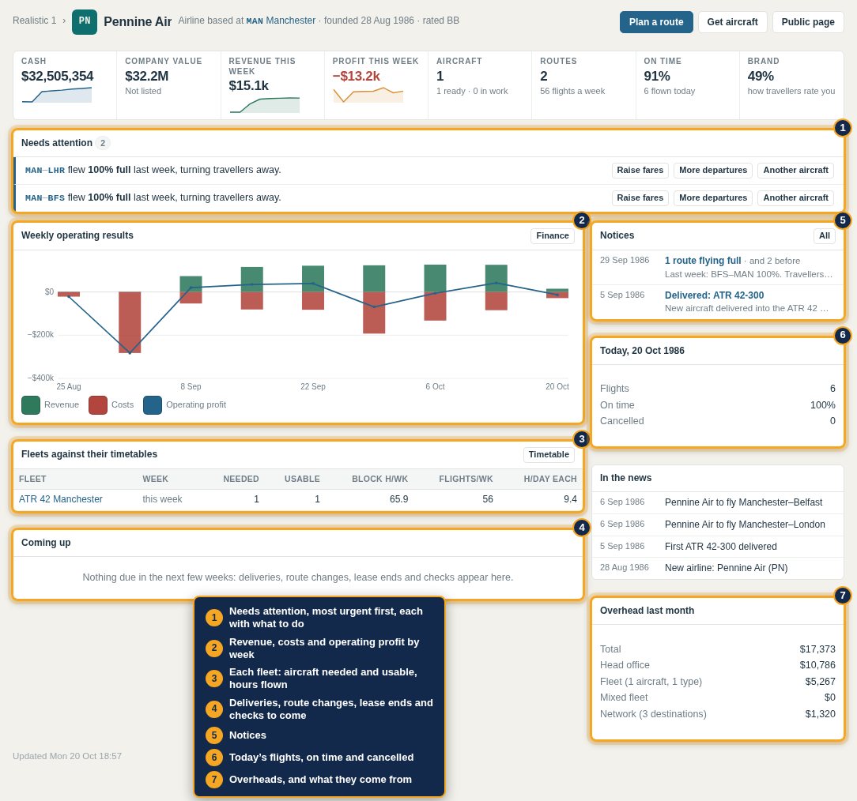
Task: Click the Overhead Total value $17,373
Action: tap(817, 649)
